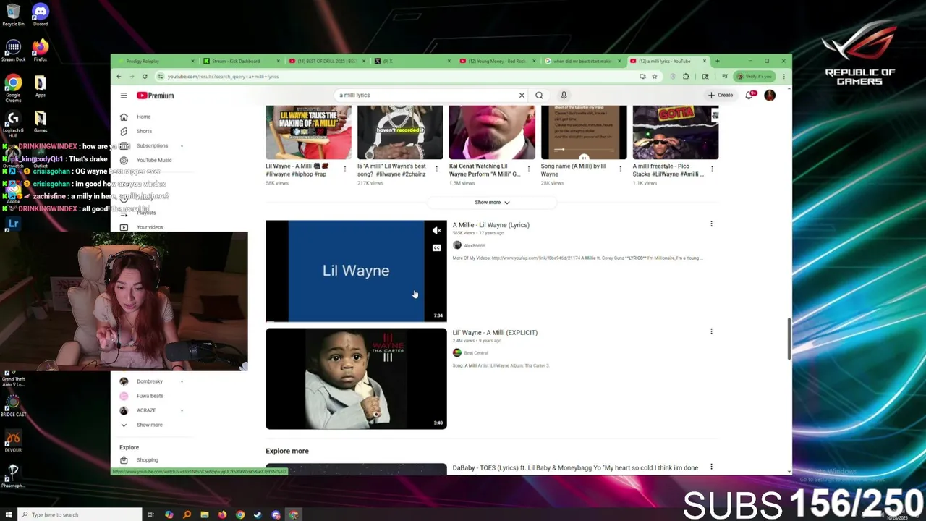
Task: Open the Stream Deck desktop shortcut
Action: coord(13,51)
